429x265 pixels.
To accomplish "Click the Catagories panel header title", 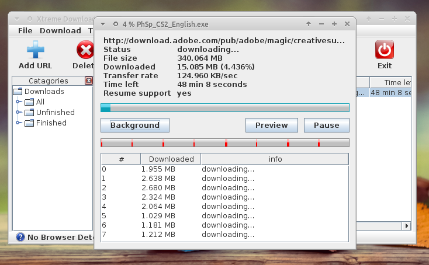I will click(x=48, y=81).
